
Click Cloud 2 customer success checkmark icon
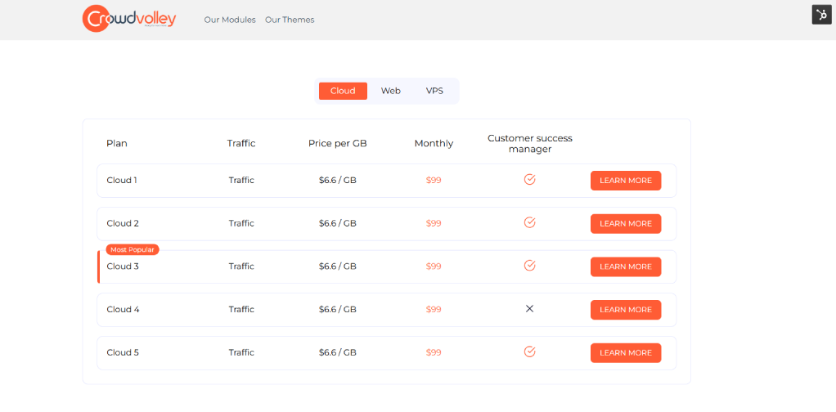click(x=529, y=222)
